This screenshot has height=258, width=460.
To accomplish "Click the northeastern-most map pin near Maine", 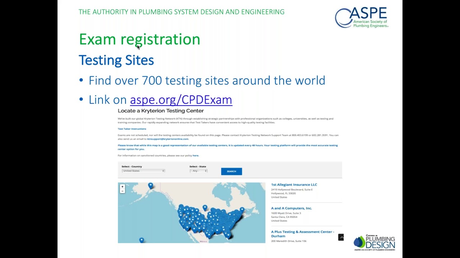I will (x=242, y=210).
